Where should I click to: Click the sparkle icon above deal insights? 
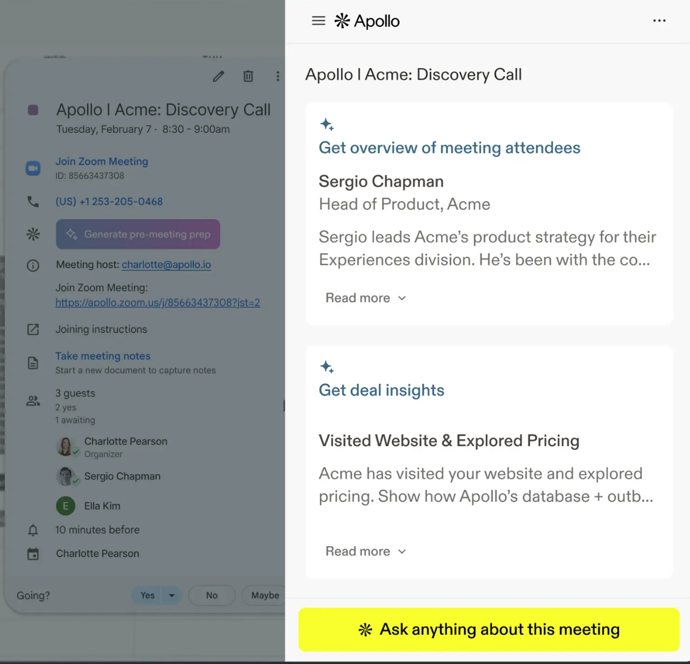pyautogui.click(x=327, y=367)
